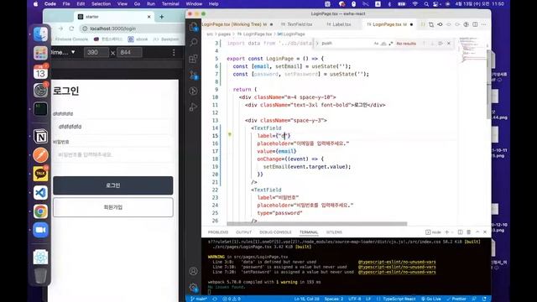Click the editor minimap
The height and width of the screenshot is (302, 537).
pyautogui.click(x=472, y=49)
